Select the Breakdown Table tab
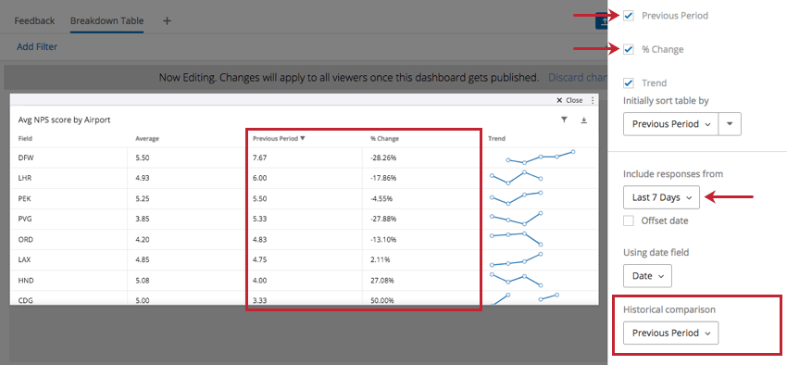 tap(106, 21)
